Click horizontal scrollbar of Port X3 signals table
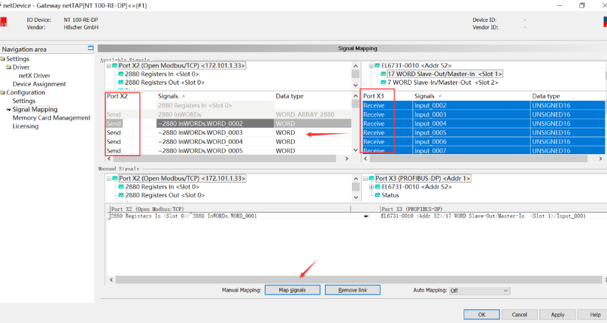 [479, 159]
